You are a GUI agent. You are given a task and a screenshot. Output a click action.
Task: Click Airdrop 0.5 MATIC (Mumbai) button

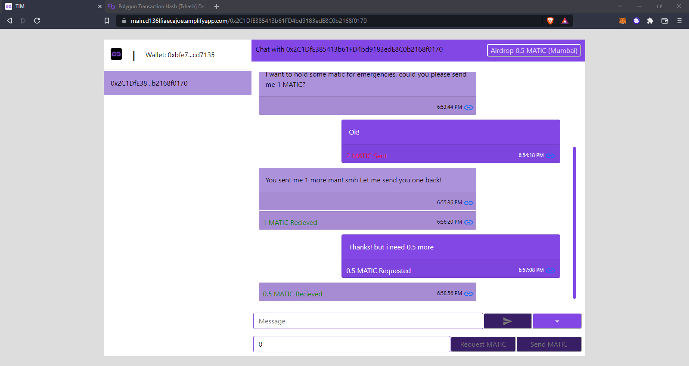click(534, 50)
